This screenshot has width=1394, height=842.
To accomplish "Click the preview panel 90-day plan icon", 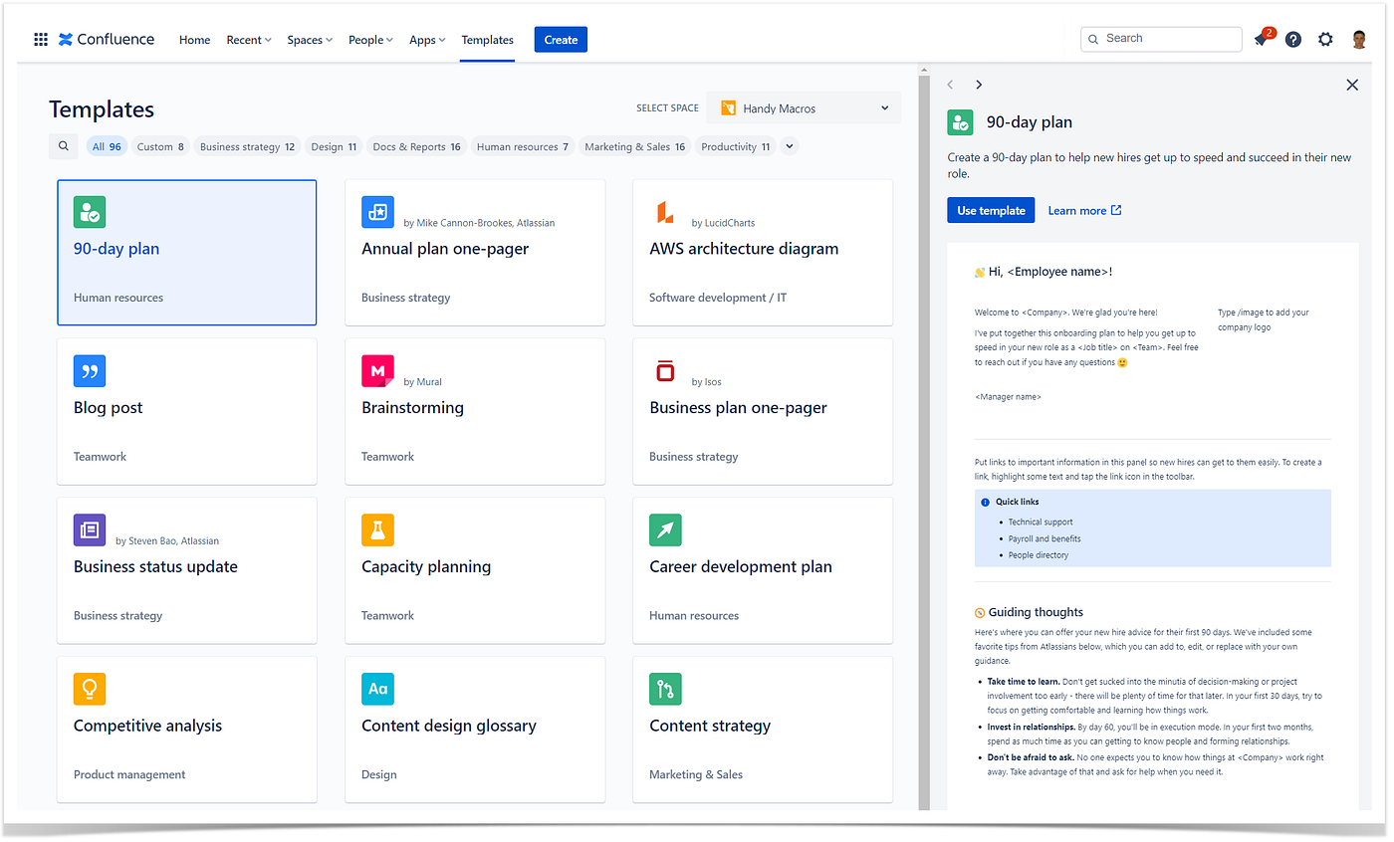I will [x=960, y=122].
